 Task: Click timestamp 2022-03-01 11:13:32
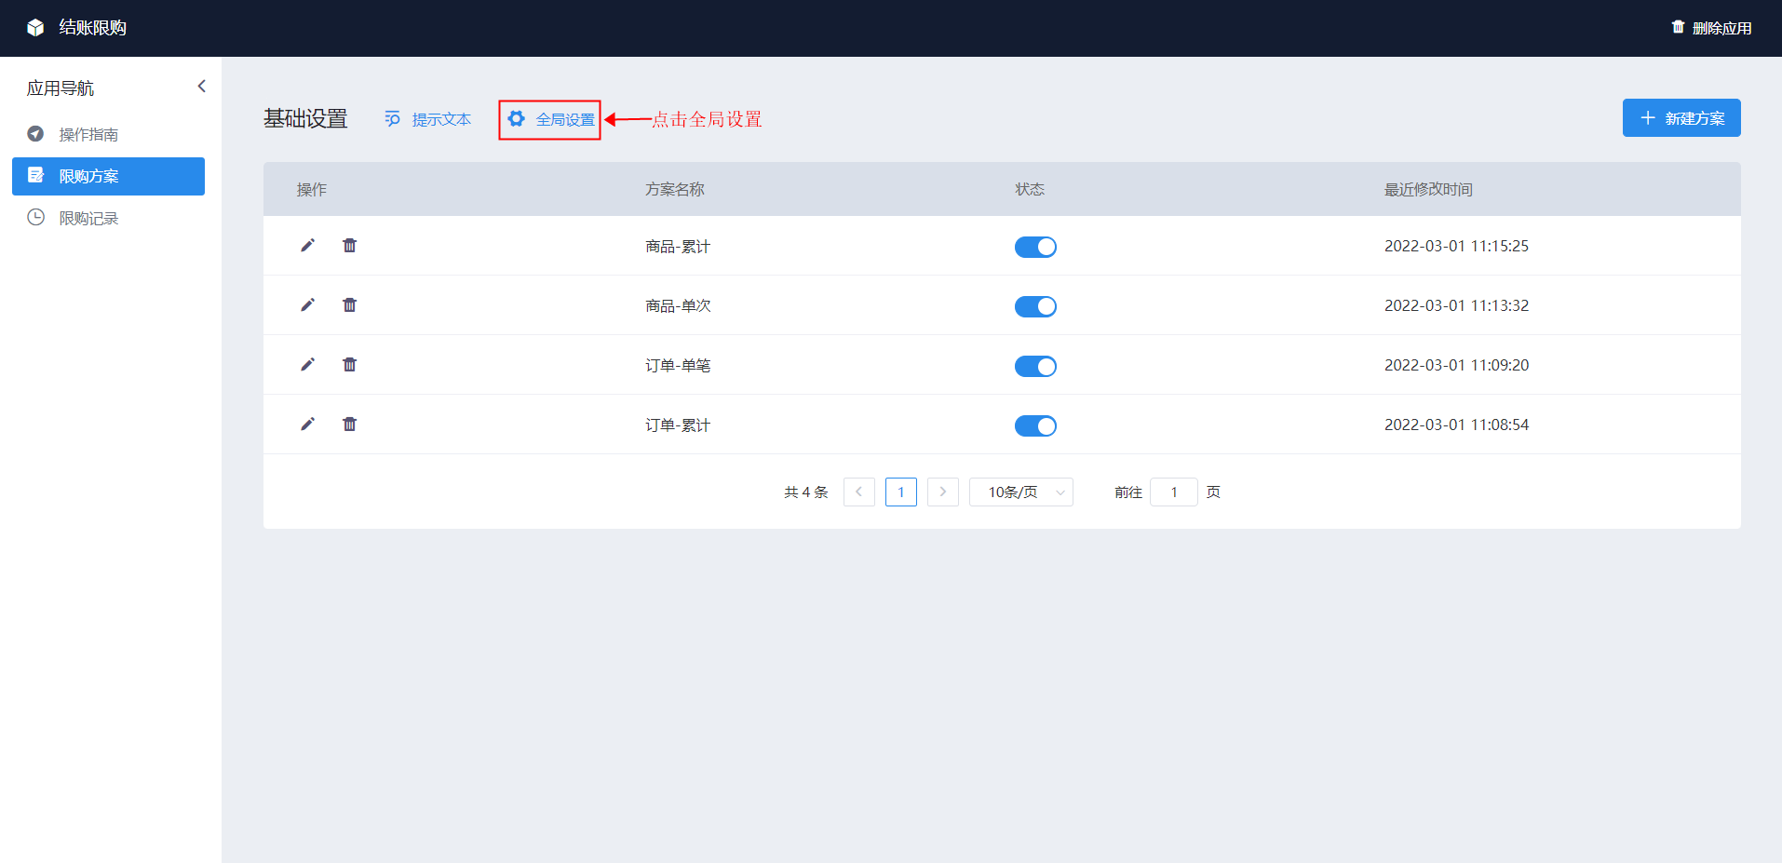point(1456,305)
